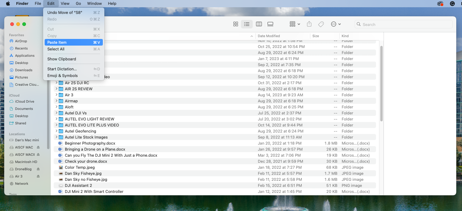Select Macintosh HD location

26,162
